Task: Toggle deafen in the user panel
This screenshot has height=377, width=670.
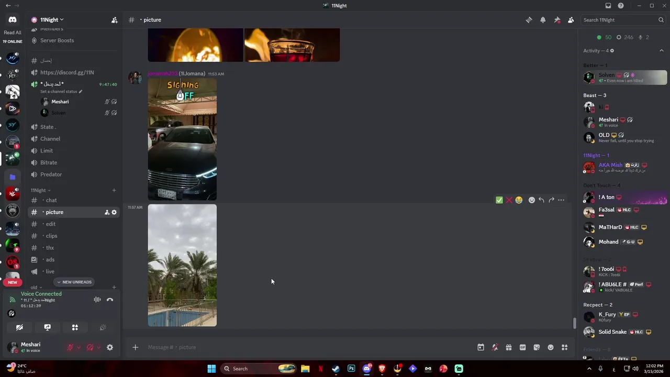Action: coord(90,347)
